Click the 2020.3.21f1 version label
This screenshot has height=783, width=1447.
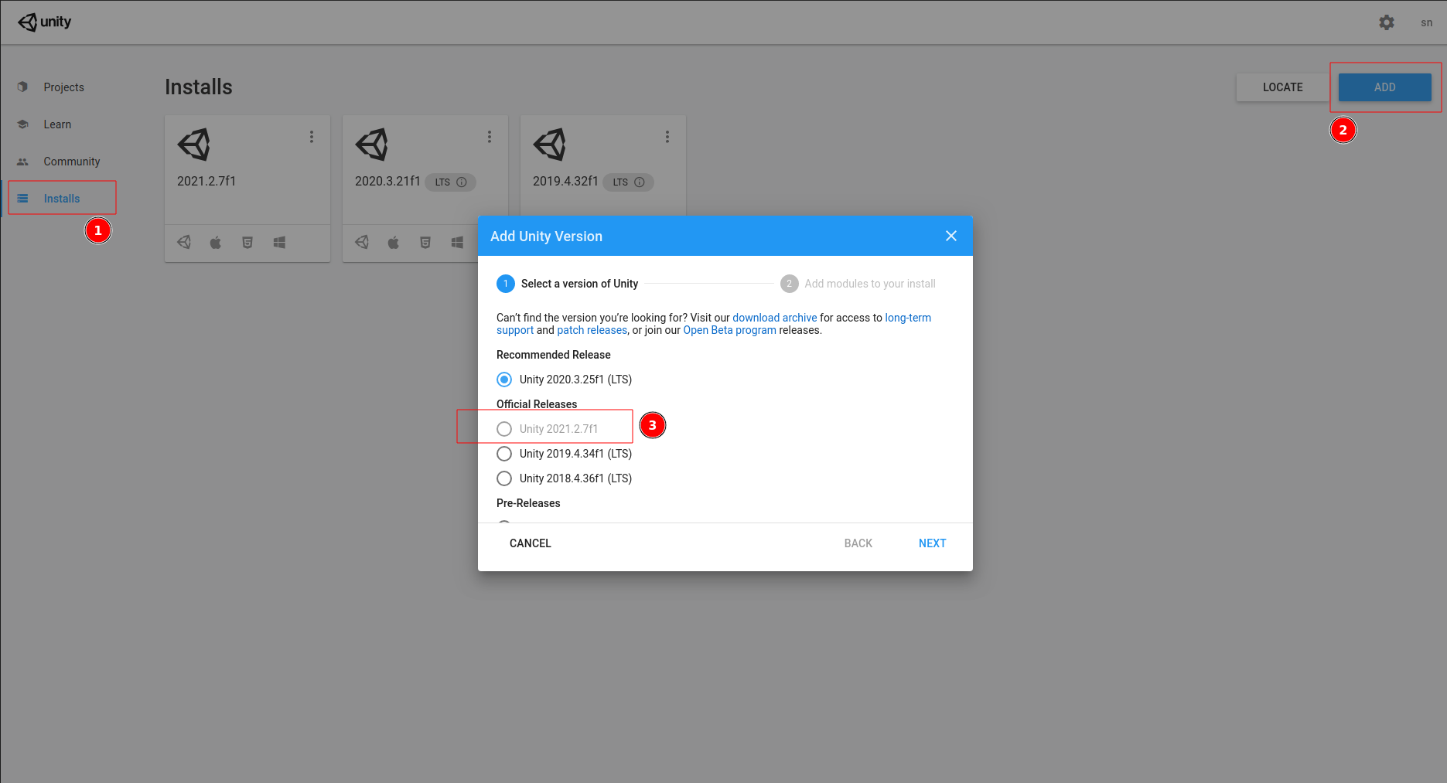point(387,181)
